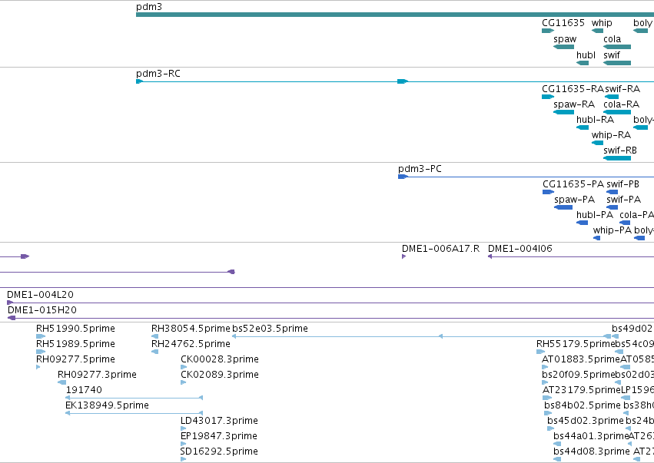Image resolution: width=654 pixels, height=463 pixels.
Task: Select the RH51990.5prime EST glyph
Action: 41,336
